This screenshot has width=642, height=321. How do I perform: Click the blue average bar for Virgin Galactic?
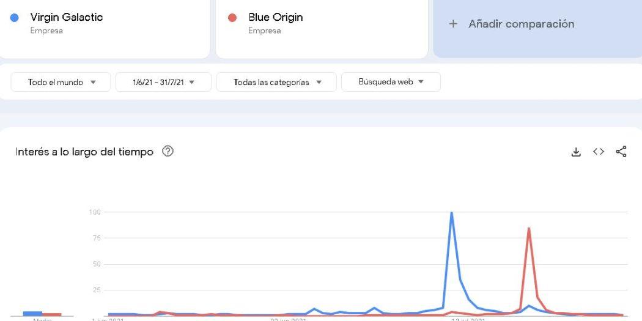click(x=33, y=314)
